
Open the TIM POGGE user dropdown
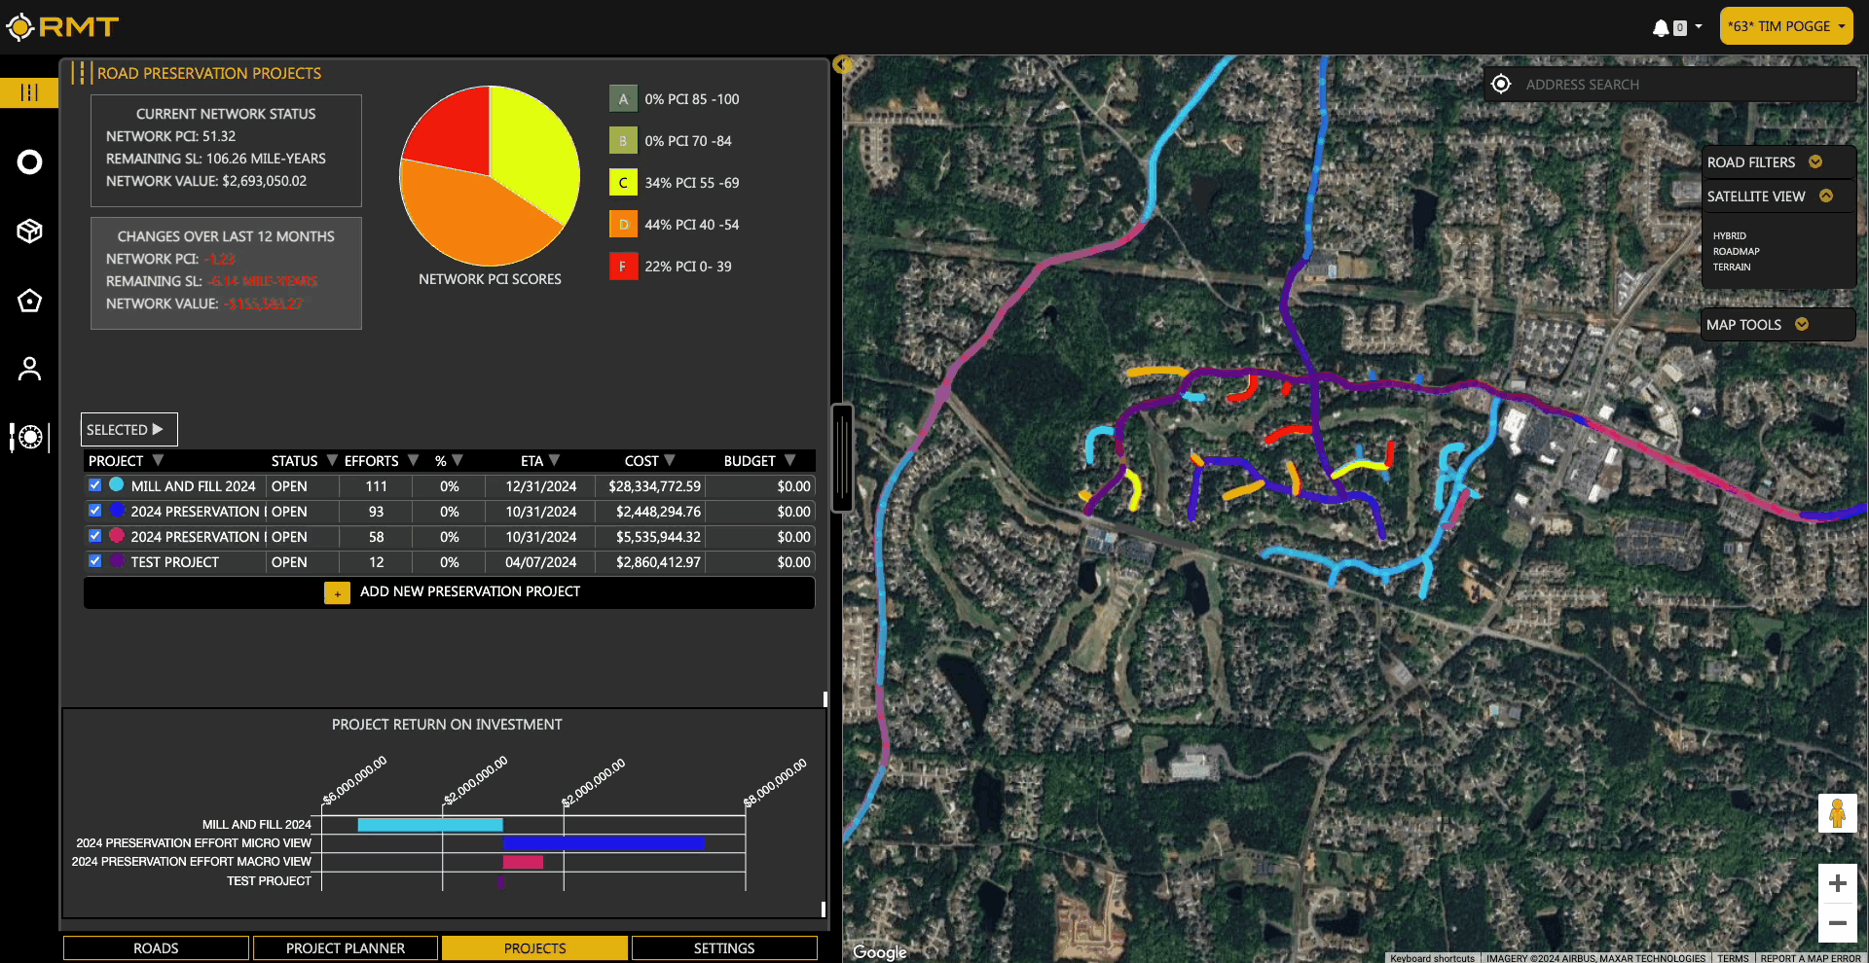point(1785,26)
